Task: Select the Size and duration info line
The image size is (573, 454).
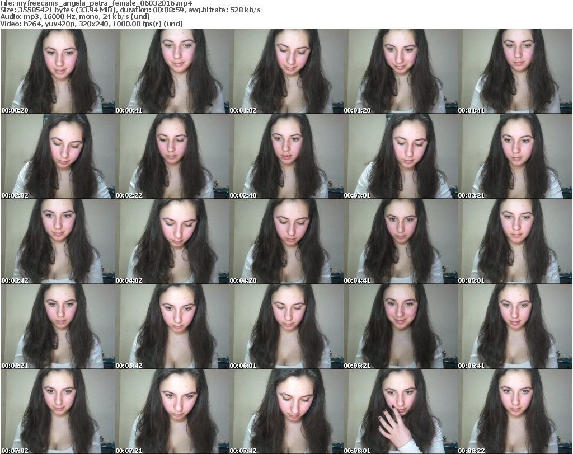Action: click(130, 10)
